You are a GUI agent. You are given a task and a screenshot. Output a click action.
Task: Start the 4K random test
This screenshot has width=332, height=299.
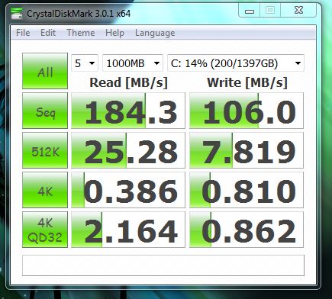[x=45, y=190]
